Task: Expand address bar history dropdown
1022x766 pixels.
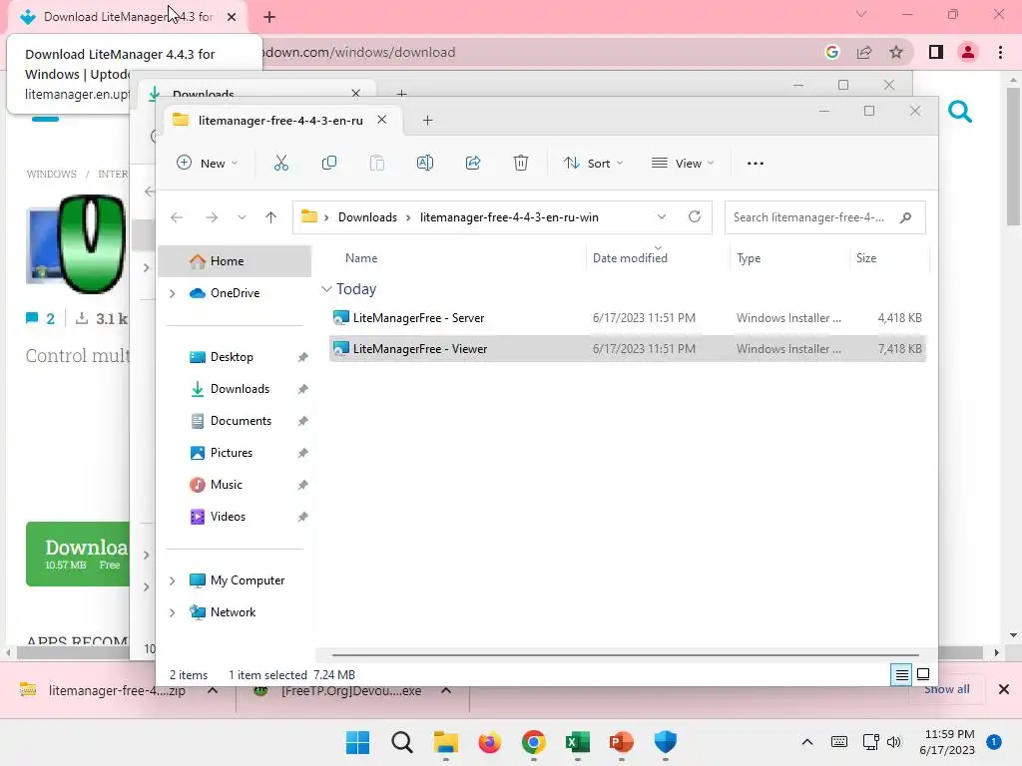Action: coord(662,216)
